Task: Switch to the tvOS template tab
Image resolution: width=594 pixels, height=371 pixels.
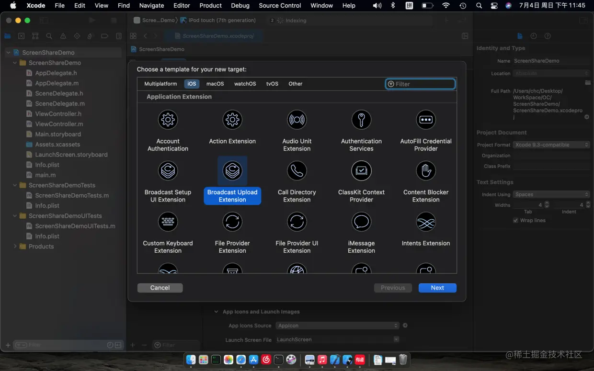Action: [272, 84]
